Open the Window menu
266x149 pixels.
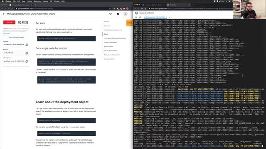tap(57, 1)
